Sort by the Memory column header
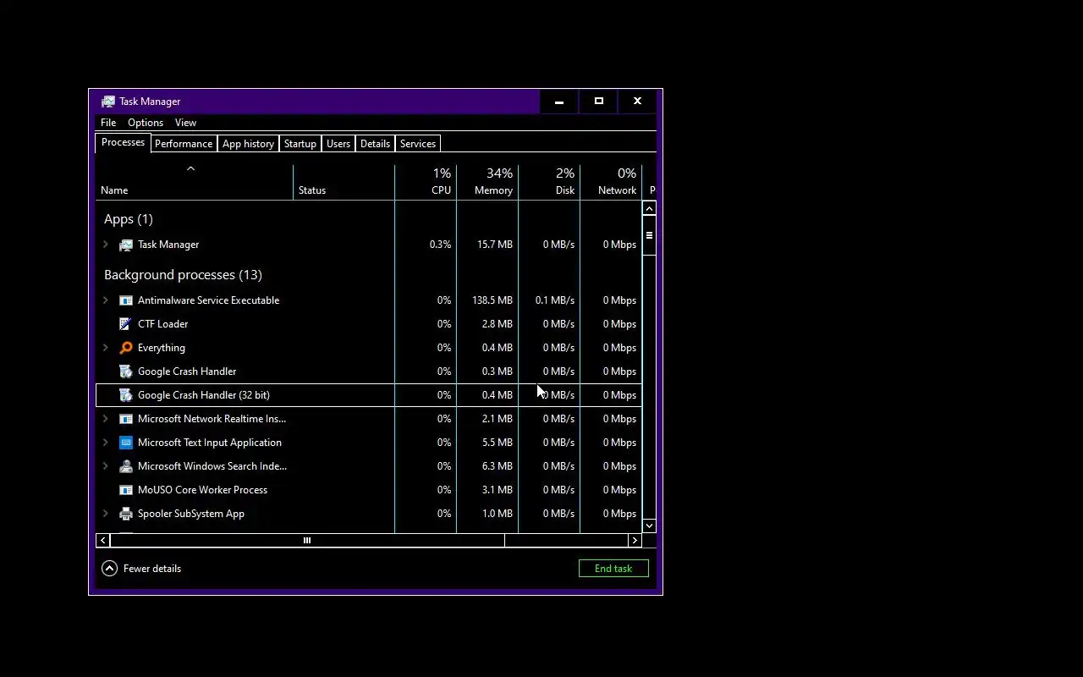1083x677 pixels. pos(487,182)
